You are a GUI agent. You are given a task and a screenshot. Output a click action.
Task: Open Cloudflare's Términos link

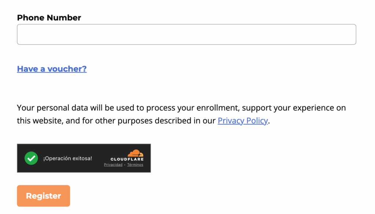135,165
